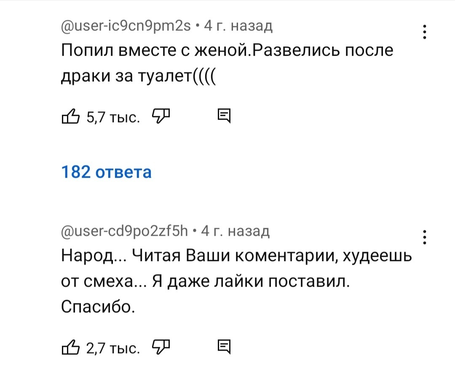Screen dimensions: 455x383
Task: Open the three-dot menu for @user-cd9po2zf5h's comment
Action: pos(424,237)
